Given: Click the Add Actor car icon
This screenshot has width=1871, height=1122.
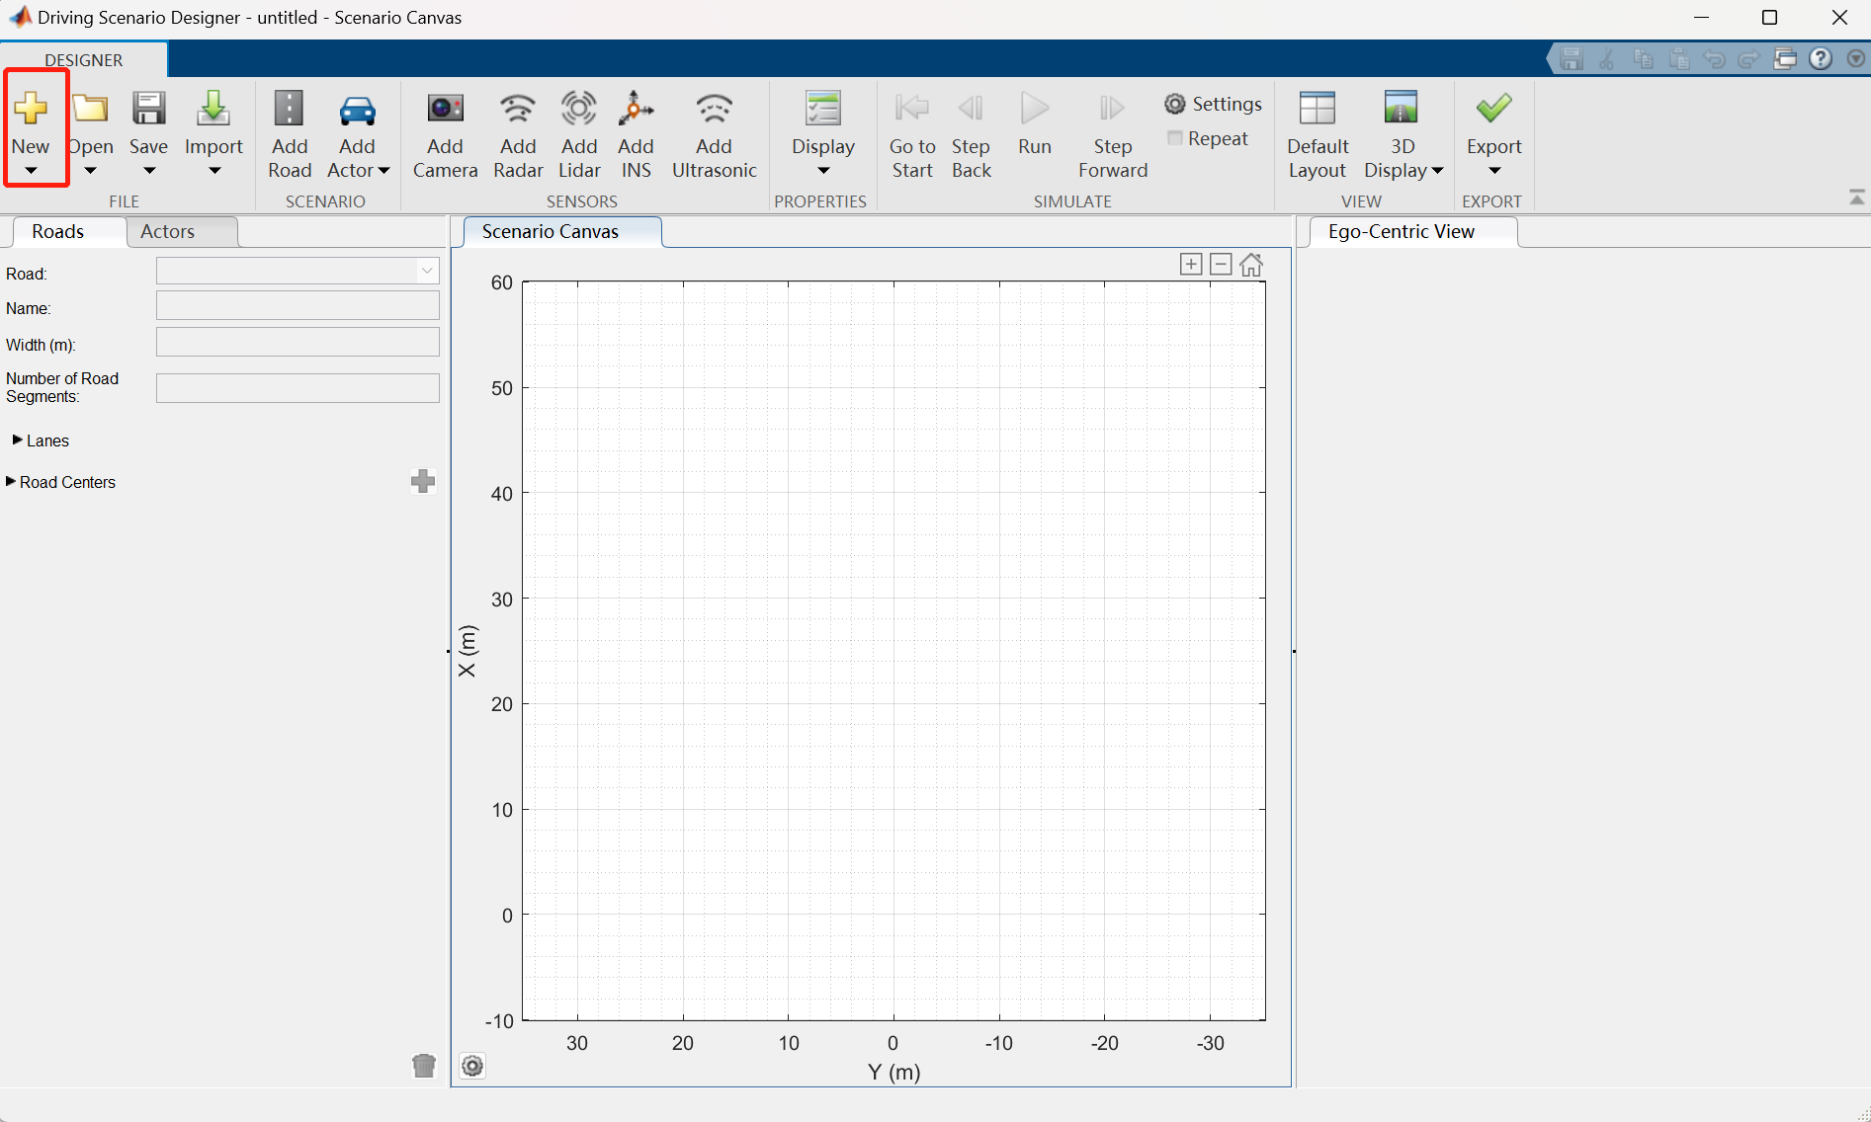Looking at the screenshot, I should click(x=357, y=110).
